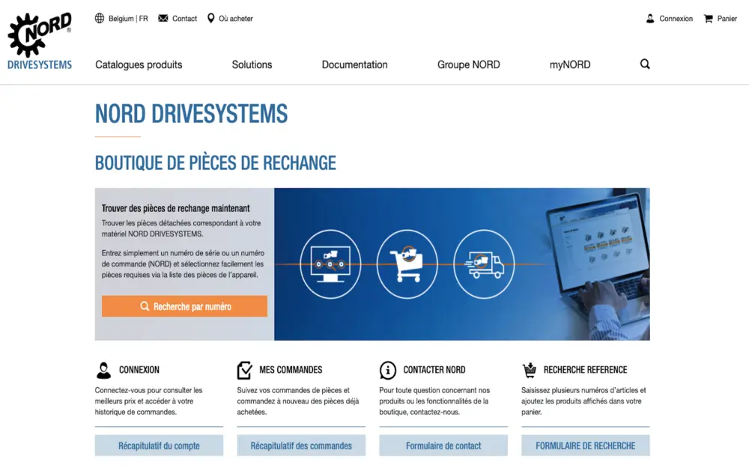Screen dimensions: 749x471
Task: Open the myNORD menu
Action: [569, 64]
